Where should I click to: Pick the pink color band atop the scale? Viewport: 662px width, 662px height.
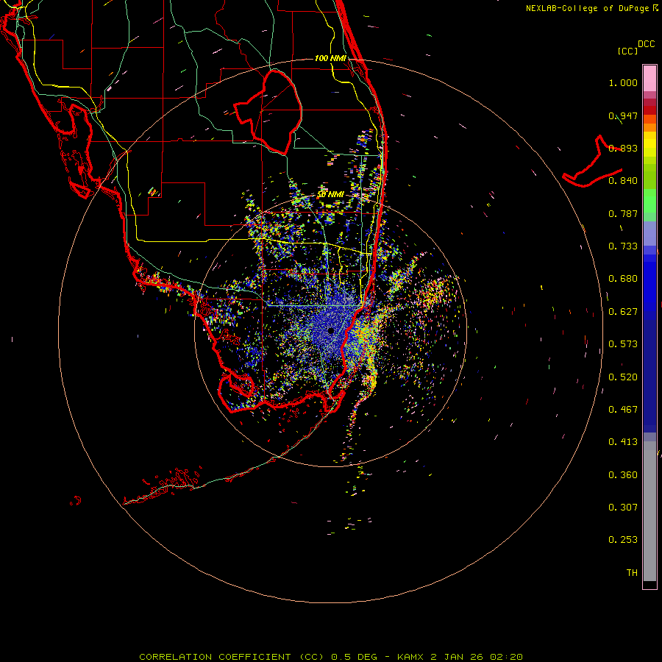pos(649,78)
